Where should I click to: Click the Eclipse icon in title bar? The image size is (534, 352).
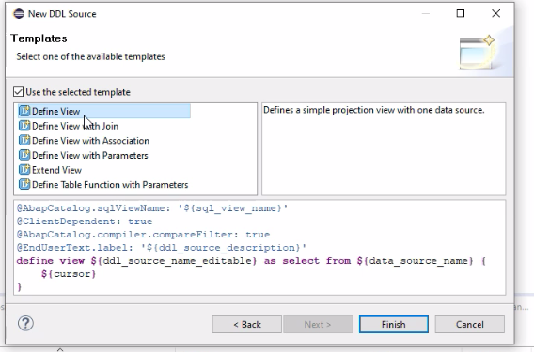click(x=19, y=13)
